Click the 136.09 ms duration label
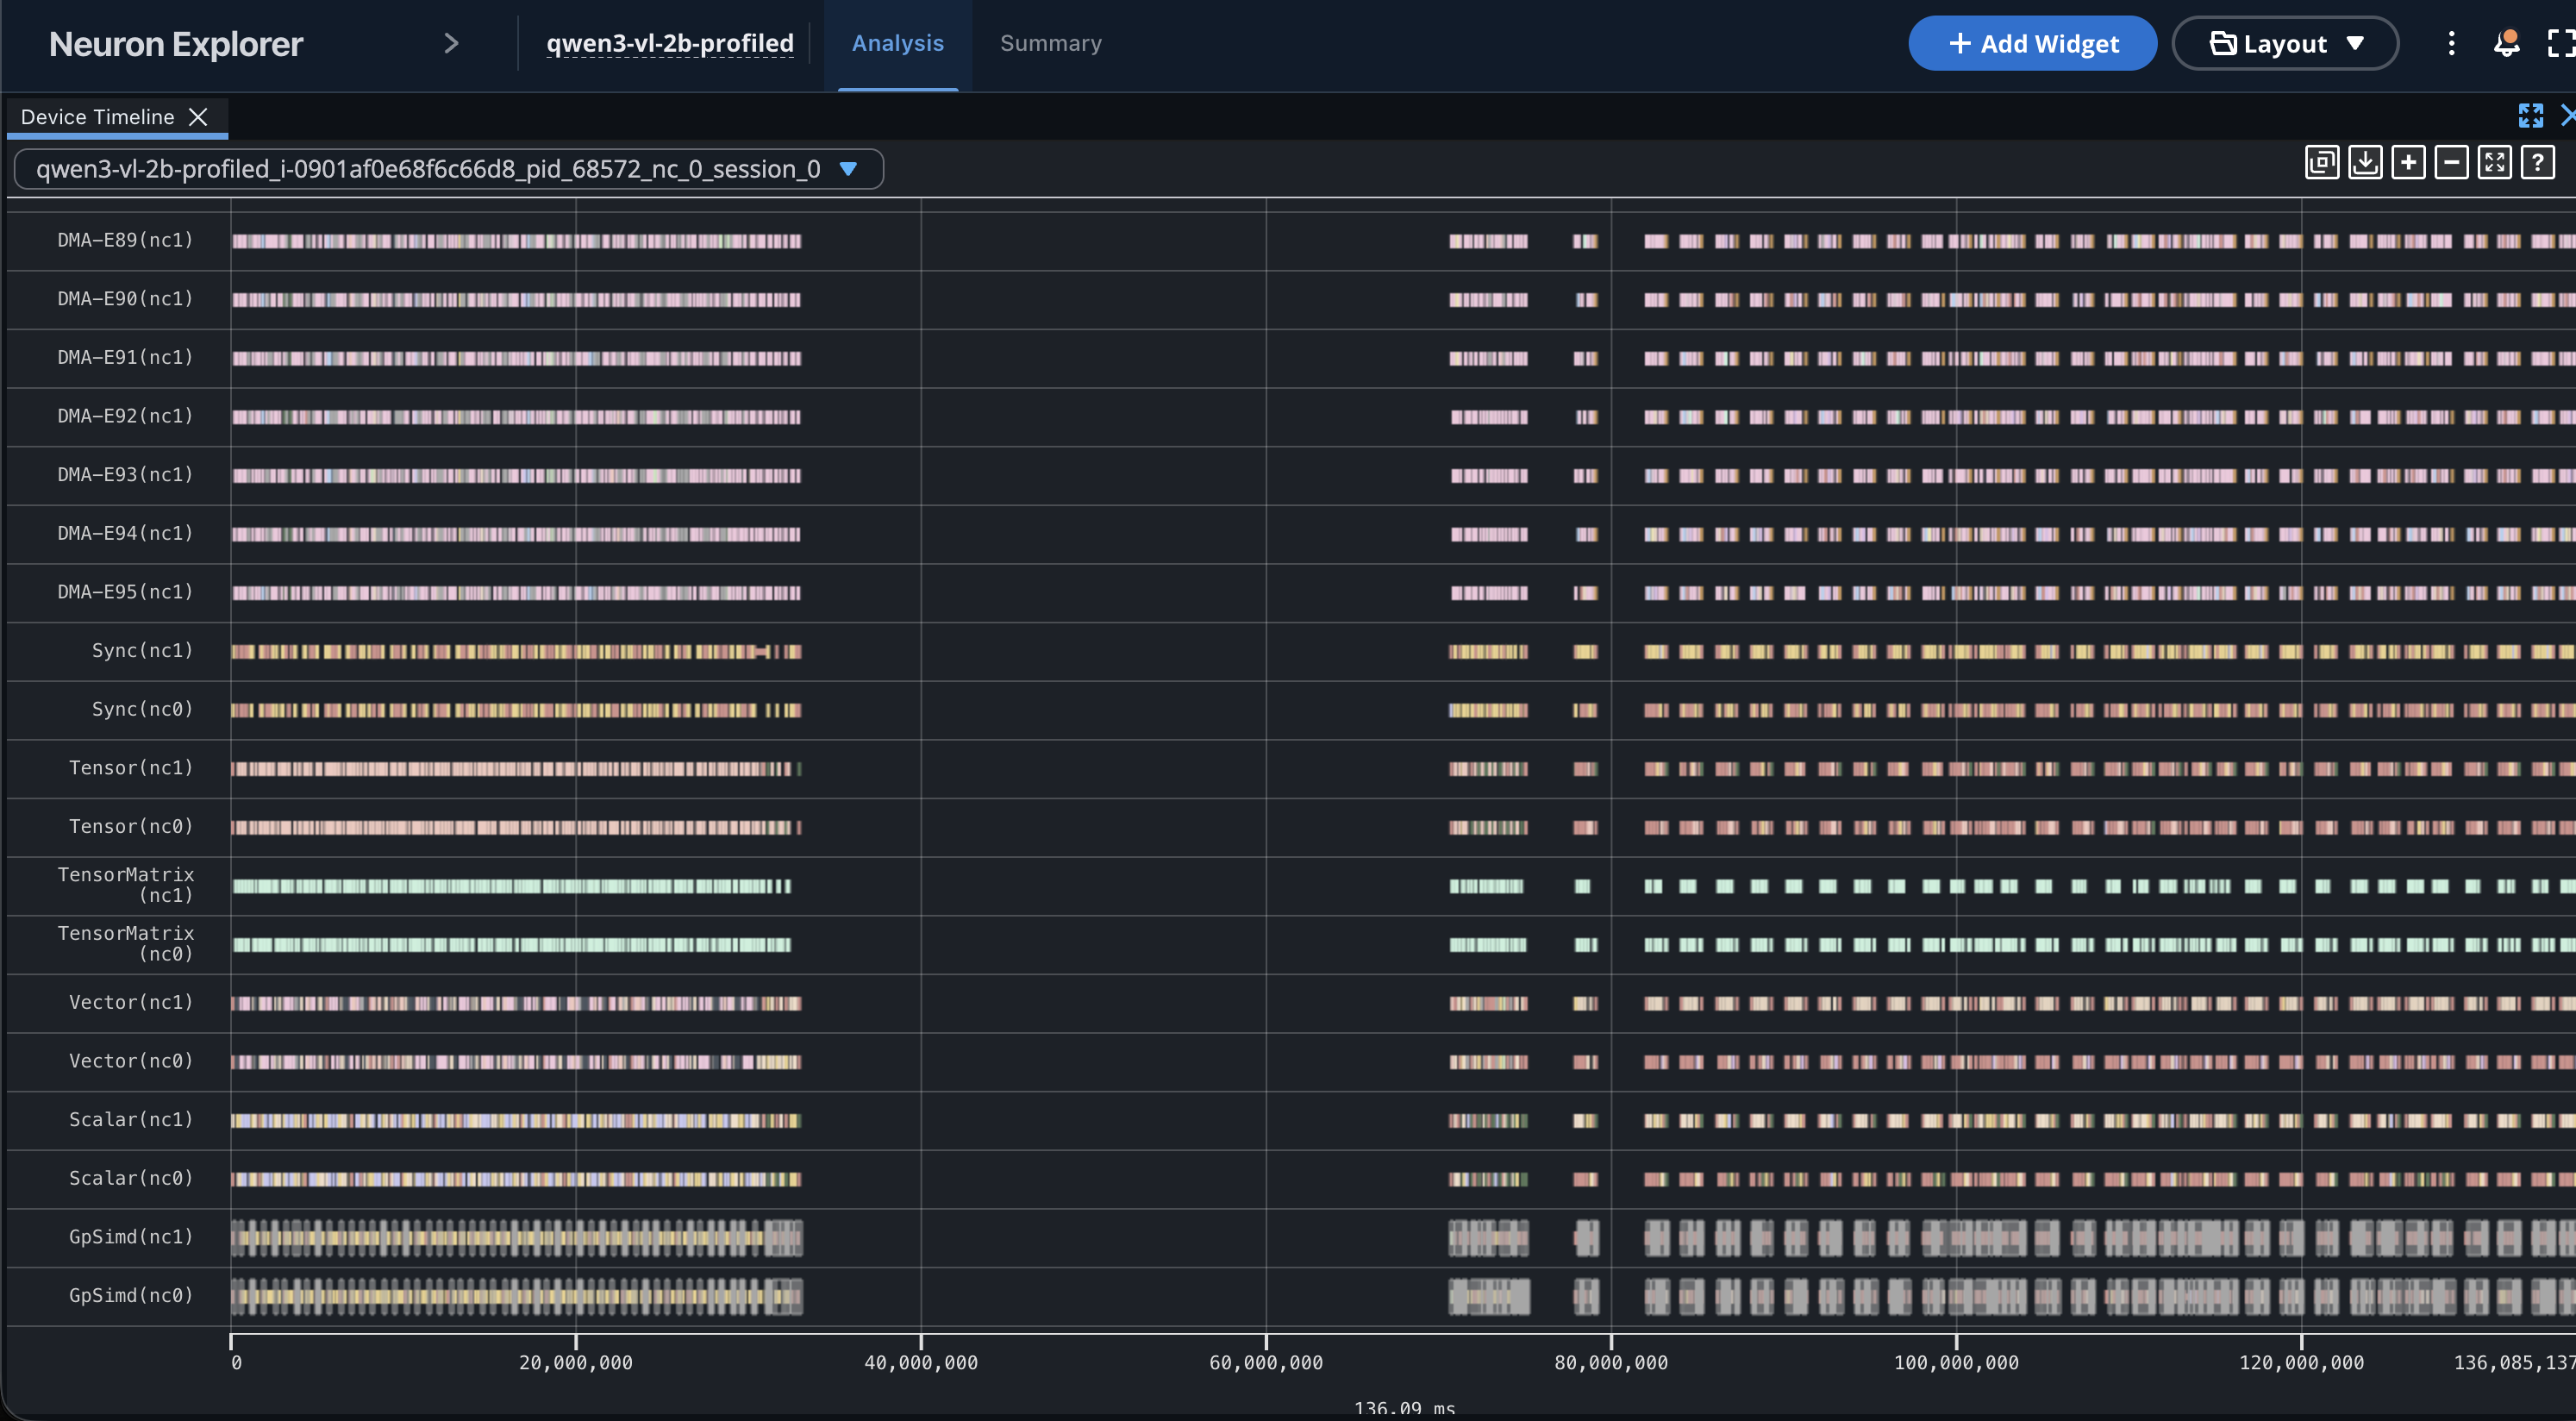The width and height of the screenshot is (2576, 1421). click(1404, 1408)
